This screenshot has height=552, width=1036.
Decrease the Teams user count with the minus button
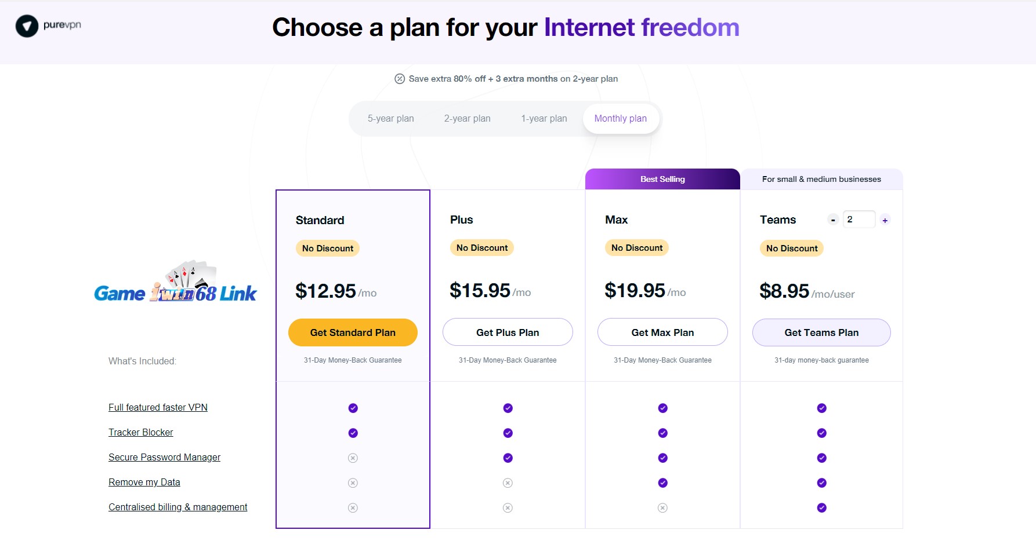pyautogui.click(x=833, y=220)
